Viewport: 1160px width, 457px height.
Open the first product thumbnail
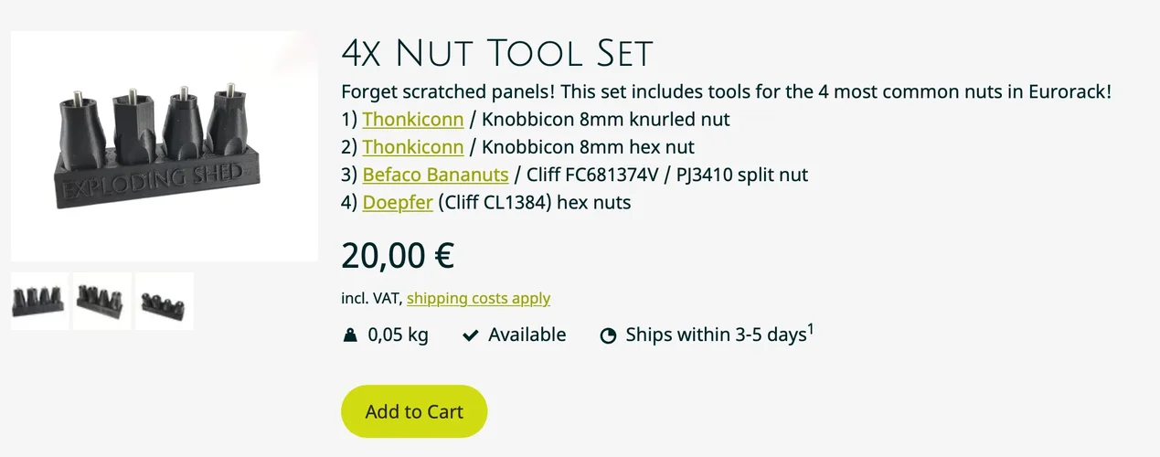coord(39,301)
